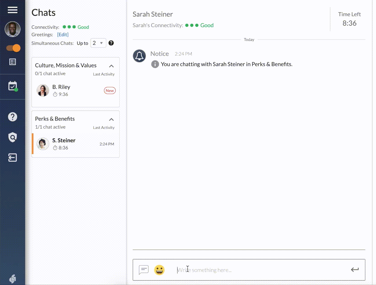Viewport: 376px width, 285px height.
Task: Open the emoji picker
Action: click(159, 270)
